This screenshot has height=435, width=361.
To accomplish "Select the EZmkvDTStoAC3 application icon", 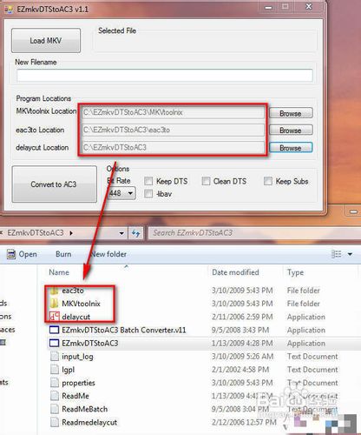I will tap(54, 343).
